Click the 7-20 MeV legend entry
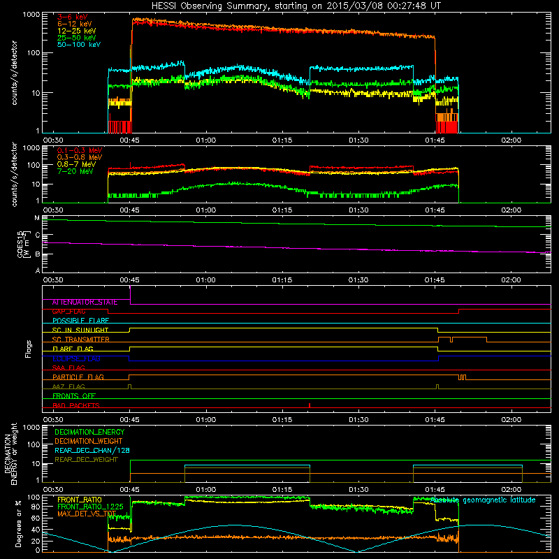The image size is (559, 559). click(75, 171)
